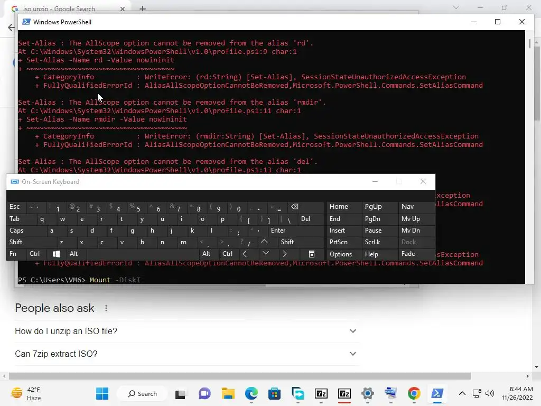Click the space bar on On-Screen Keyboard
Viewport: 541px width, 406px height.
(x=142, y=254)
